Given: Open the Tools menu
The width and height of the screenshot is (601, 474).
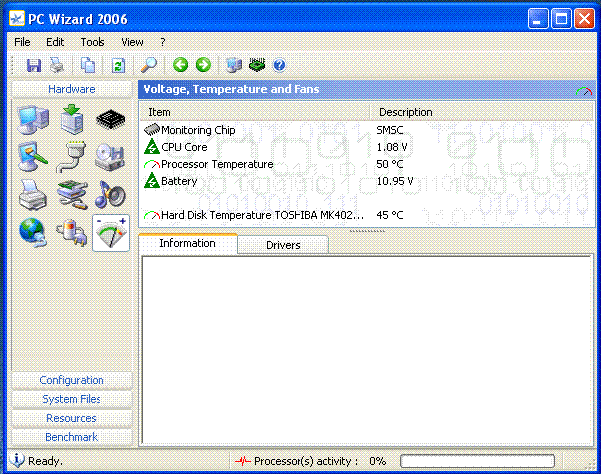Looking at the screenshot, I should 93,42.
